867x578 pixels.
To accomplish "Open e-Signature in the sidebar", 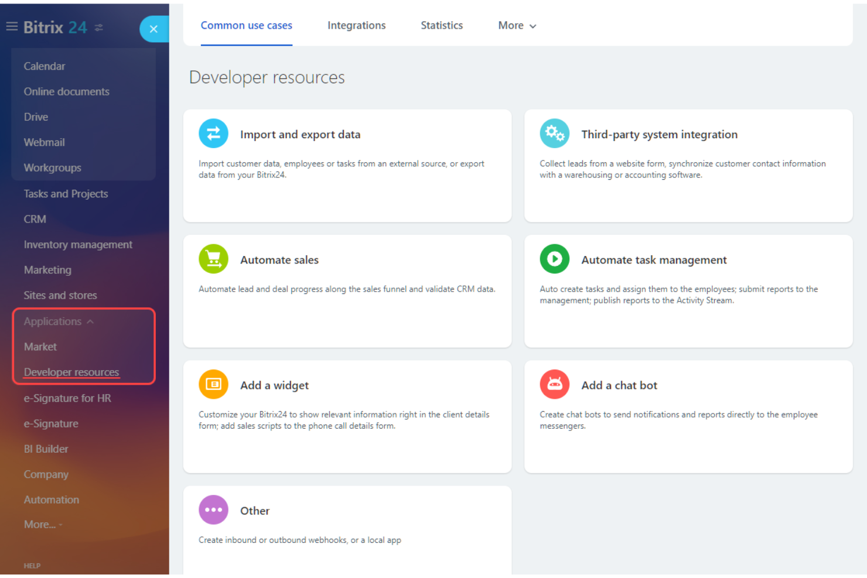I will click(x=51, y=424).
